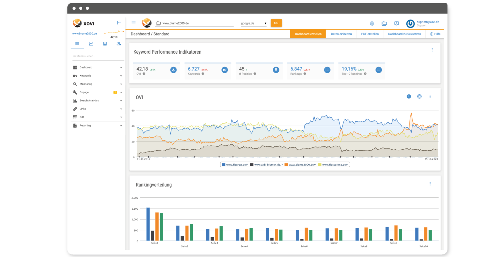Click Dashboard zurücksetzen
Image resolution: width=498 pixels, height=257 pixels.
pyautogui.click(x=404, y=34)
